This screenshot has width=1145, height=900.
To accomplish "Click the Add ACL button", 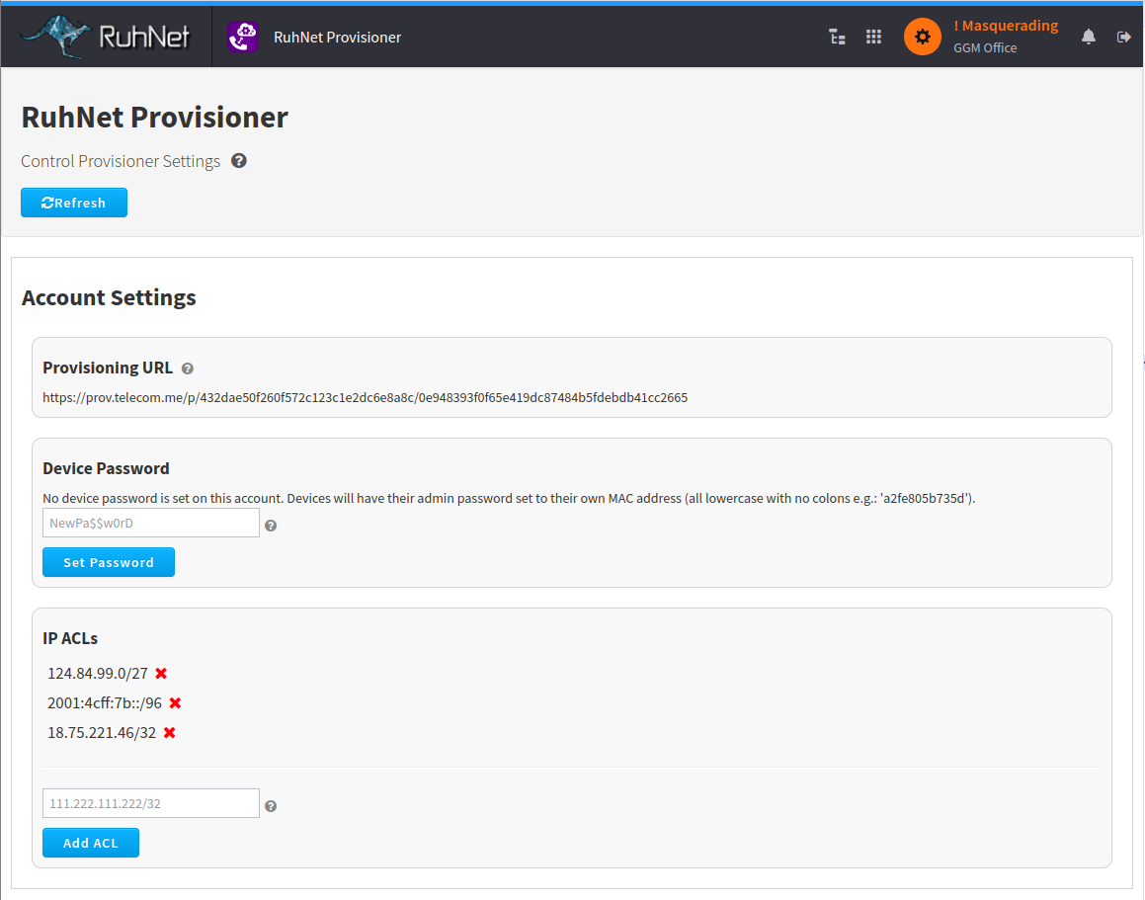I will (91, 843).
